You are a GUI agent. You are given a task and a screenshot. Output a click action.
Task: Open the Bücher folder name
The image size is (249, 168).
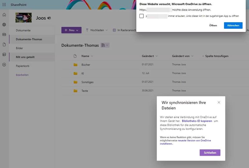click(x=86, y=65)
